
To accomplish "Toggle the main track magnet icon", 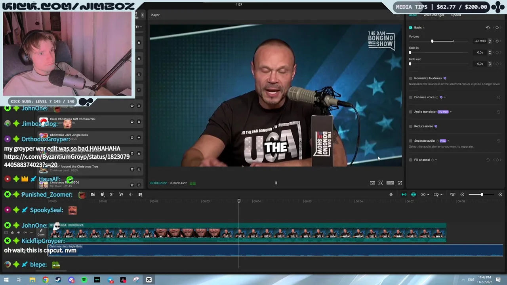I will [404, 194].
